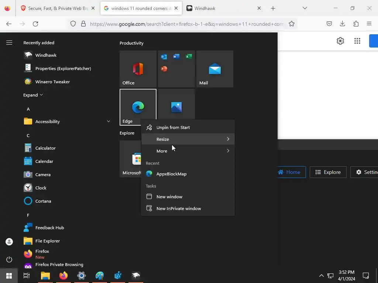Image resolution: width=378 pixels, height=283 pixels.
Task: Open the Resize submenu
Action: (x=188, y=139)
